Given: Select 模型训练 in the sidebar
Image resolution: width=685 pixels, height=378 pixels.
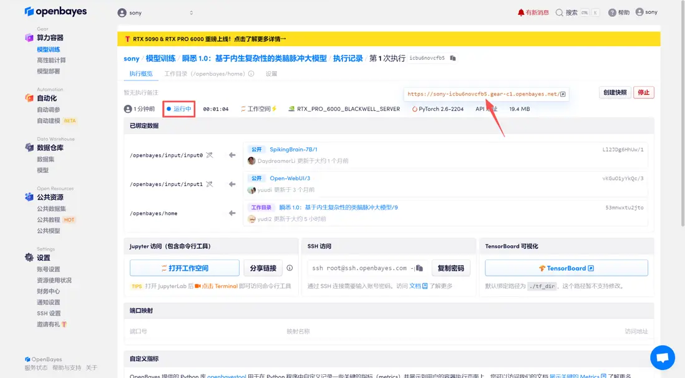Looking at the screenshot, I should [x=49, y=49].
